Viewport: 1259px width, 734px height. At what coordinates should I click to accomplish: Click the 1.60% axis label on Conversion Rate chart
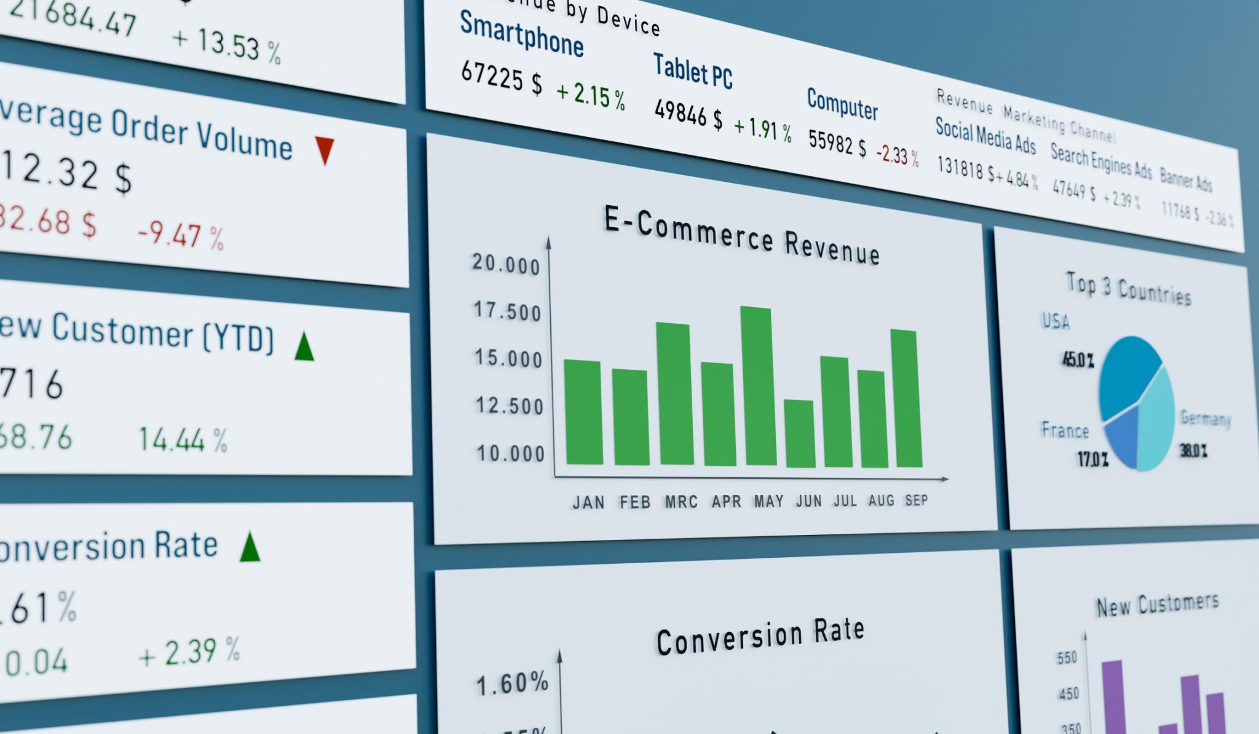click(x=512, y=683)
